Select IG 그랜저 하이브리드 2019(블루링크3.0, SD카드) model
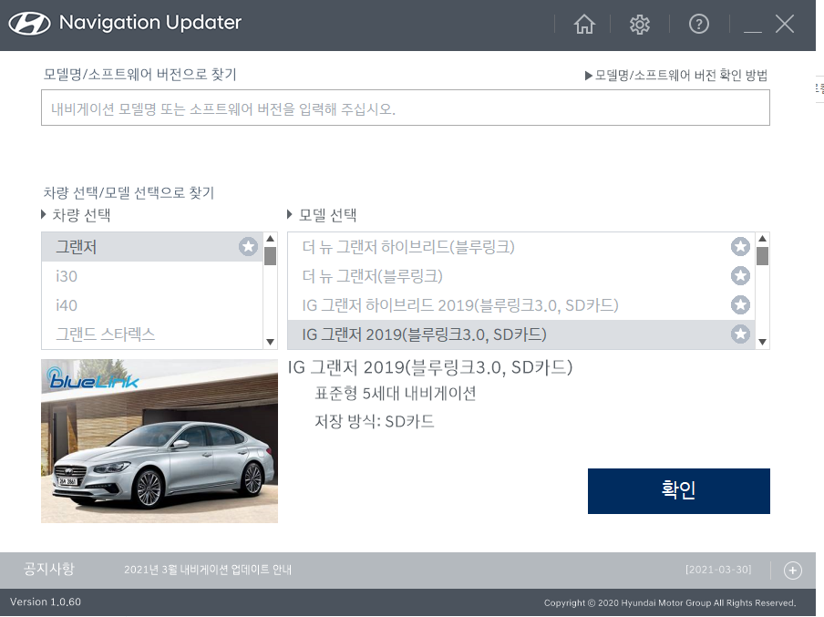824x617 pixels. [x=520, y=304]
